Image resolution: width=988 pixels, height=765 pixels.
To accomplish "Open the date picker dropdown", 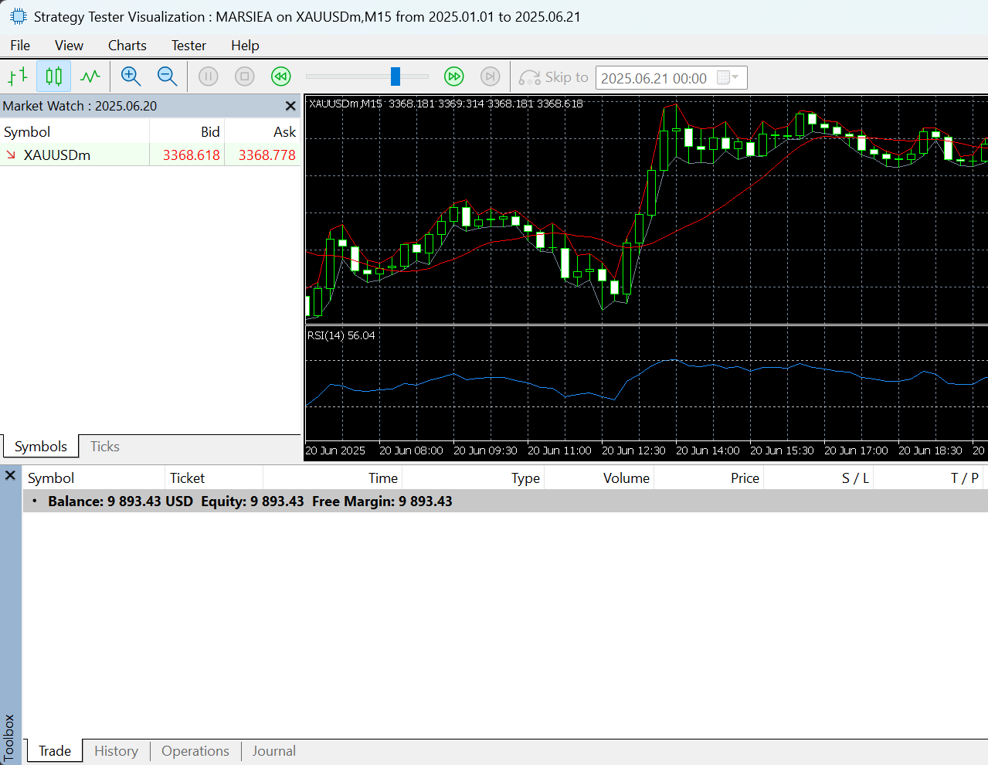I will [x=735, y=77].
